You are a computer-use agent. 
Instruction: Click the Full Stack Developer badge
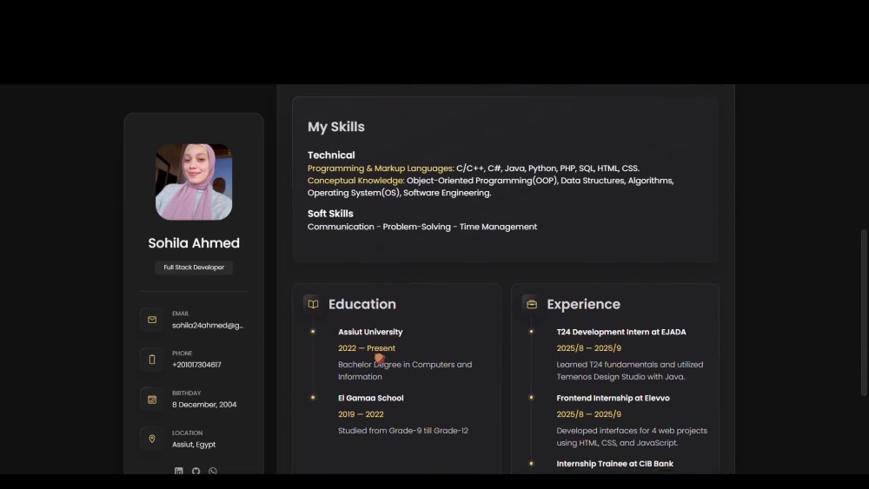[194, 267]
